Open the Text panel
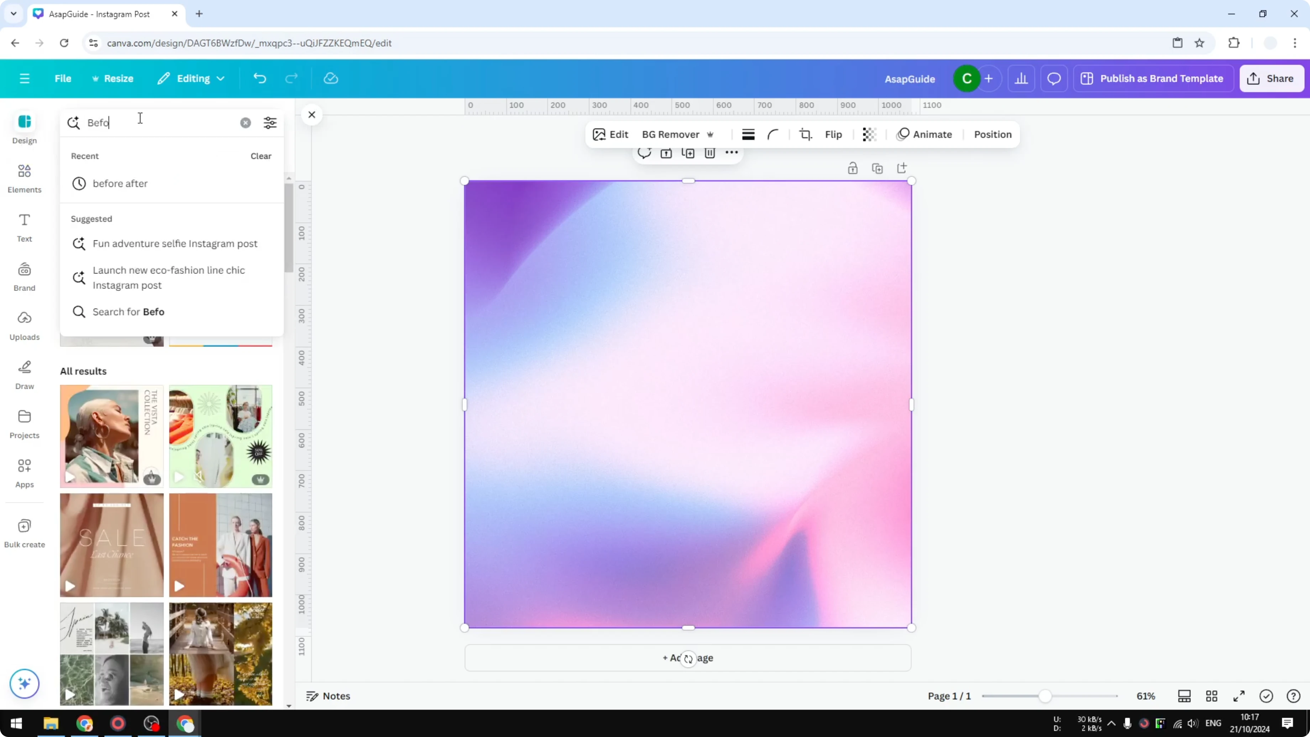 (x=25, y=228)
